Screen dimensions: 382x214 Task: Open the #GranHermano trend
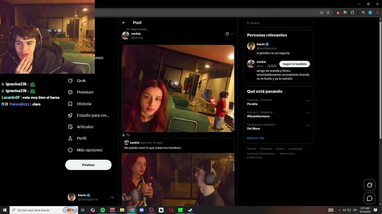coord(258,116)
